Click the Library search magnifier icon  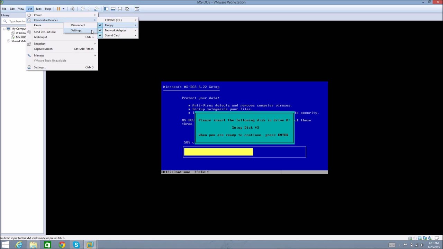point(5,21)
